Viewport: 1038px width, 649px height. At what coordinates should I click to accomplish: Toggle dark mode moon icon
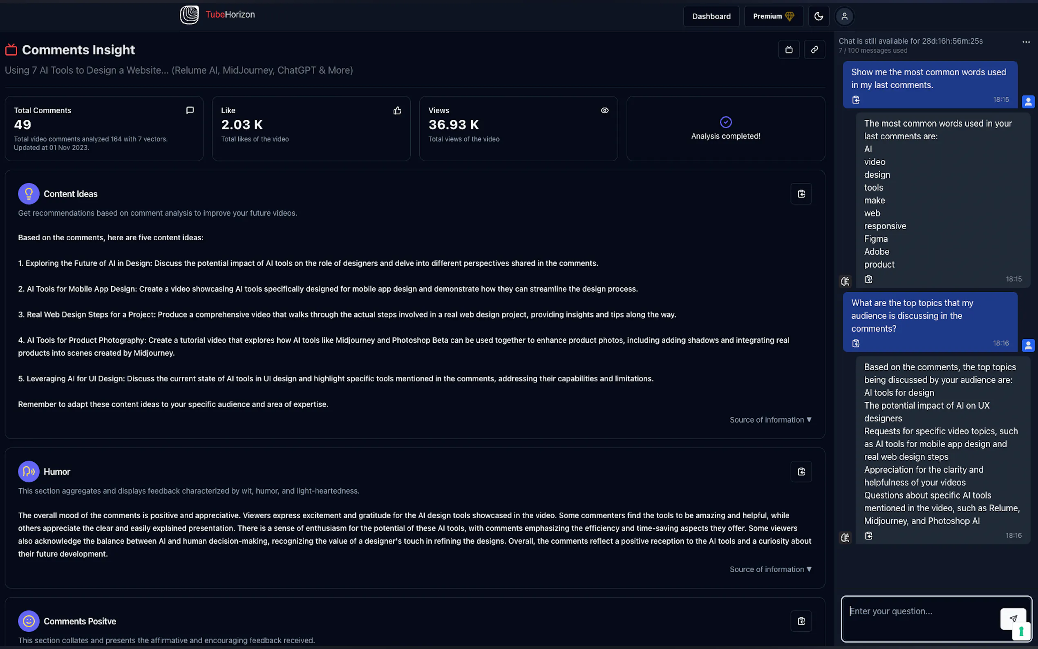tap(818, 16)
